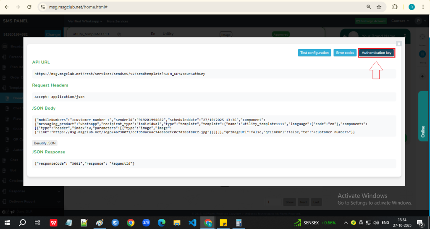The width and height of the screenshot is (430, 229).
Task: Open the Windows Start menu
Action: click(x=7, y=222)
